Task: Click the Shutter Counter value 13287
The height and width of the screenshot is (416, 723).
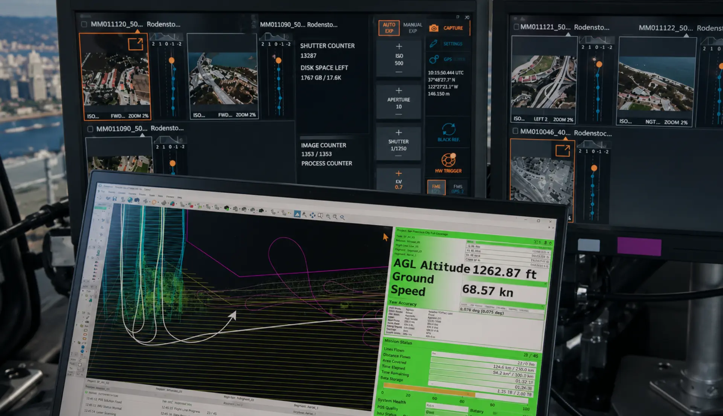Action: pyautogui.click(x=308, y=56)
